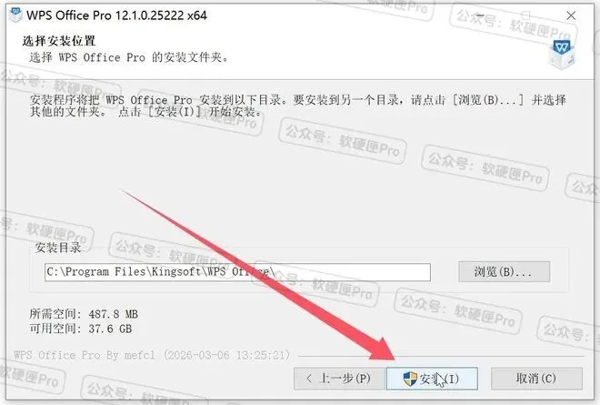Click the UAC shield icon on Install button

[x=410, y=379]
